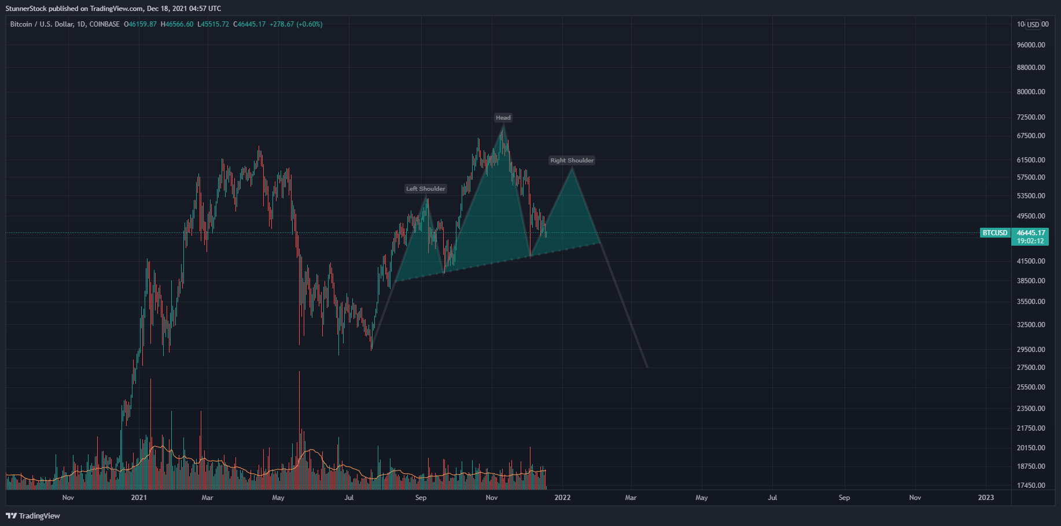The height and width of the screenshot is (526, 1061).
Task: Click the 80000.00 price axis label
Action: pos(1031,92)
